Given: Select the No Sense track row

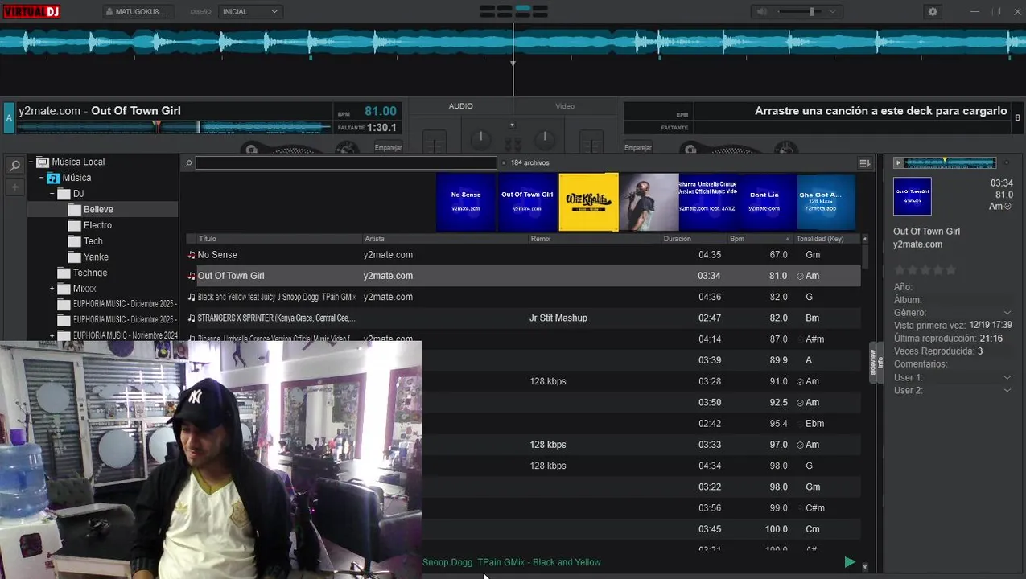Looking at the screenshot, I should (x=523, y=255).
